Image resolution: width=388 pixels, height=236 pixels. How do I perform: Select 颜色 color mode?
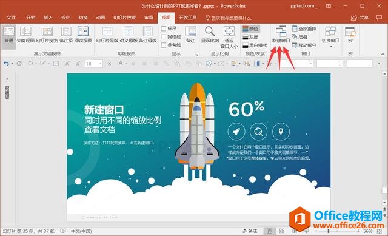(250, 29)
